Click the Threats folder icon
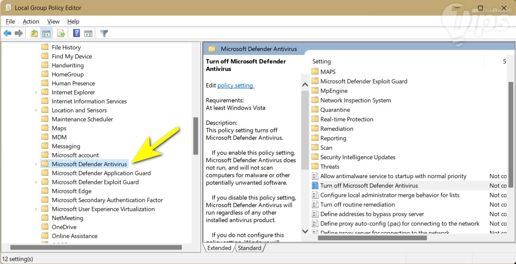Viewport: 516px width, 264px height. coord(315,167)
